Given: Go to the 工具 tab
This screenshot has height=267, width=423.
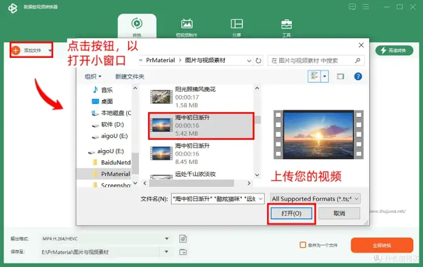Looking at the screenshot, I should tap(286, 27).
